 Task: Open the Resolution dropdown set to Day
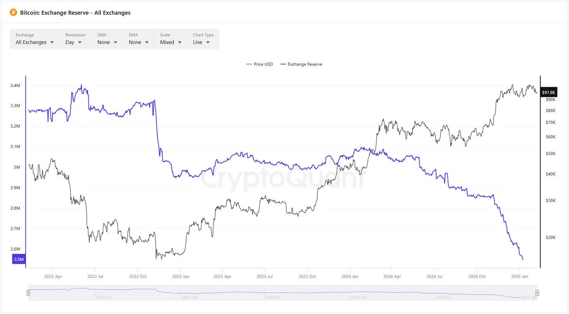(75, 39)
